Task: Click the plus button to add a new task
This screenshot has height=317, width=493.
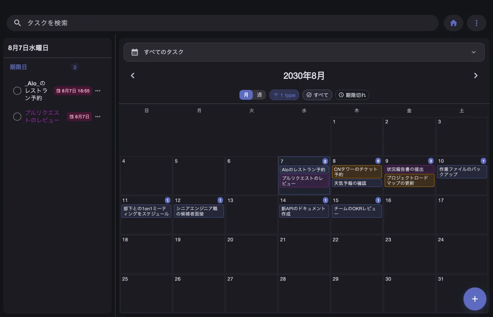Action: point(475,299)
